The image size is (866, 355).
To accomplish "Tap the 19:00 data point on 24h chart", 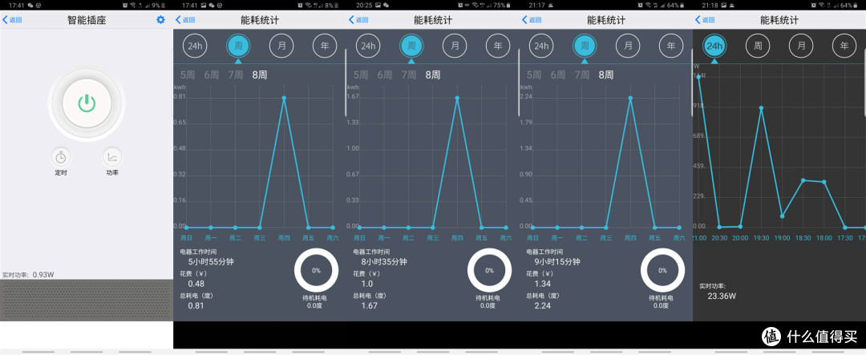I will pos(782,216).
